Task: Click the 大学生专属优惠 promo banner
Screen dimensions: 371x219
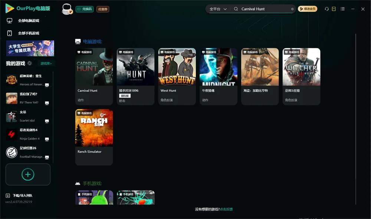Action: [30, 48]
